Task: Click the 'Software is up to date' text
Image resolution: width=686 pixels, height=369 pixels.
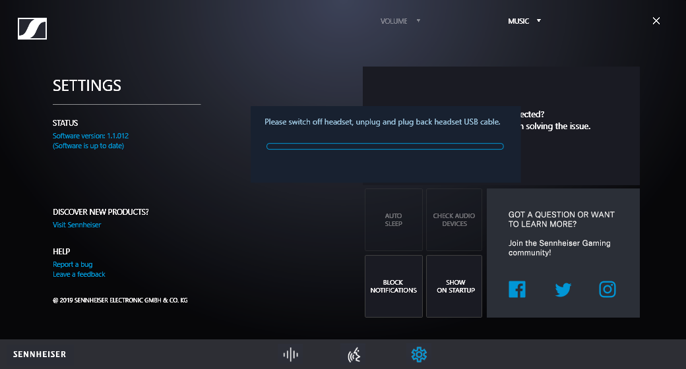Action: (x=88, y=146)
